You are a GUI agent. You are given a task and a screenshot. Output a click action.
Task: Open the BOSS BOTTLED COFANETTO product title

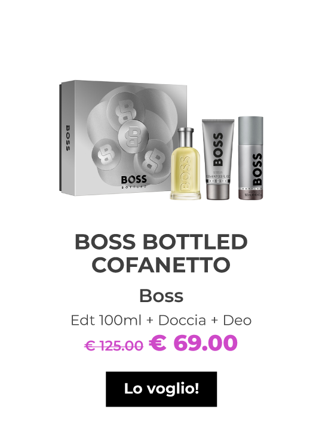click(x=161, y=253)
